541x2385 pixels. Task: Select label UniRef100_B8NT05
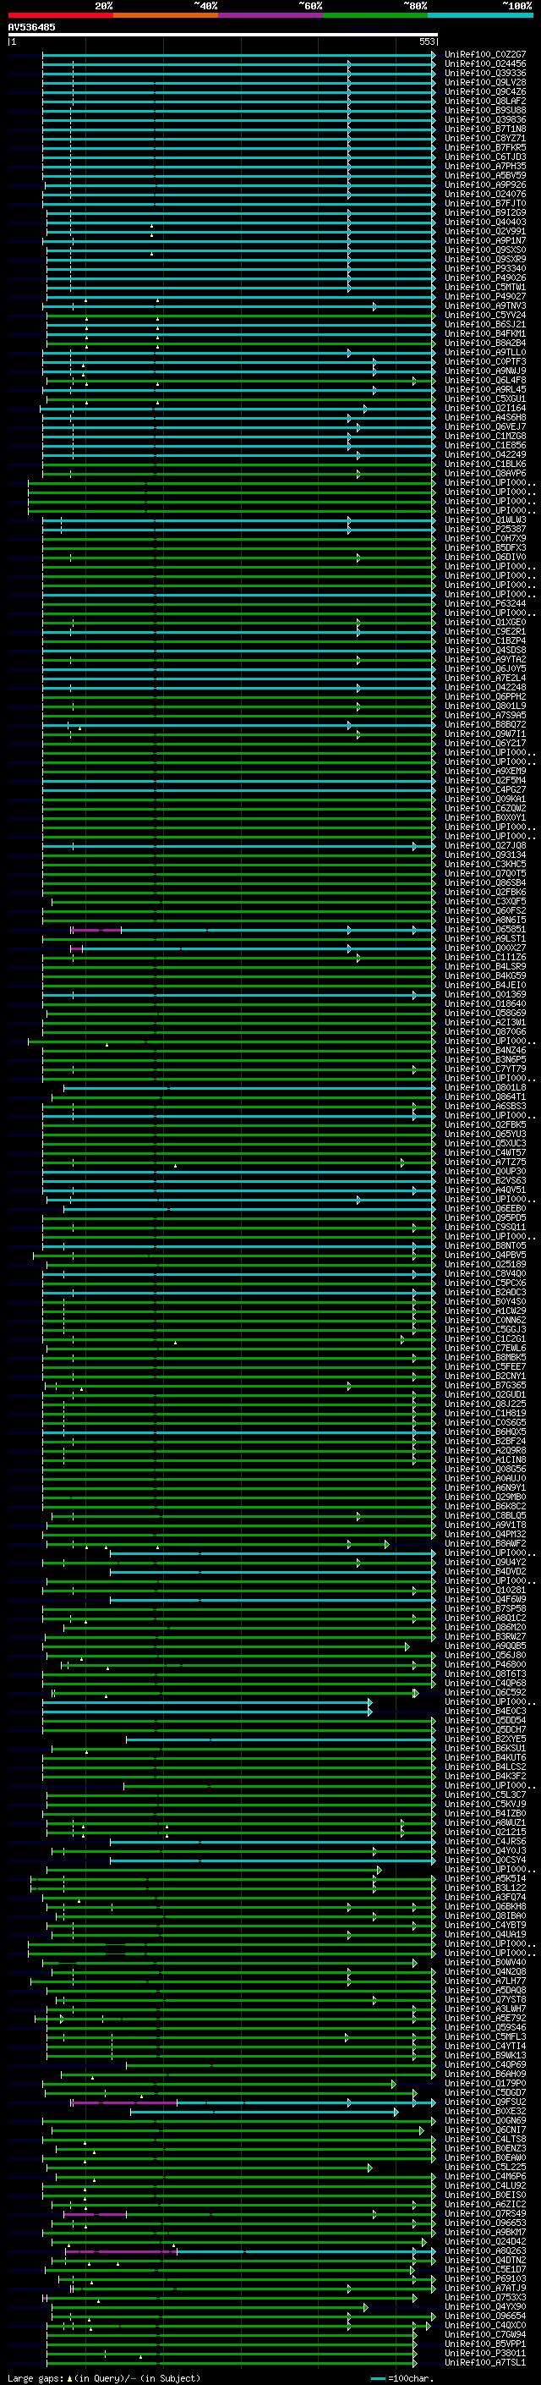[485, 1246]
